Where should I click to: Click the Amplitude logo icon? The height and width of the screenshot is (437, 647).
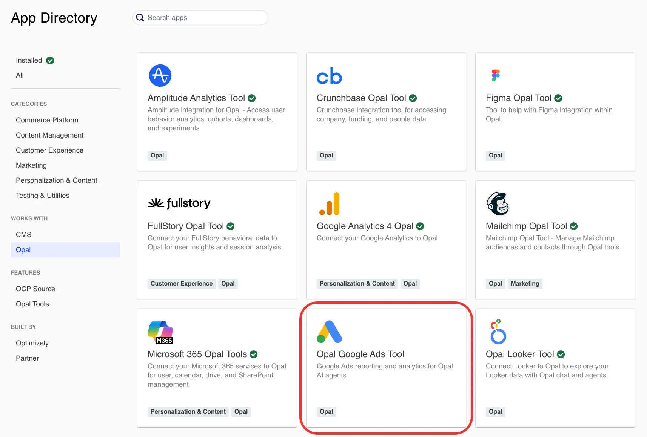pos(160,75)
